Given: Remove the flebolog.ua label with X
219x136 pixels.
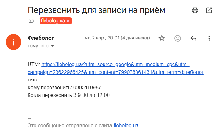Looking at the screenshot, I should pyautogui.click(x=69, y=21).
